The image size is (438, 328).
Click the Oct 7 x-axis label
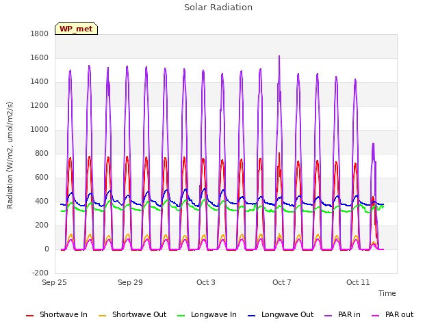(282, 282)
